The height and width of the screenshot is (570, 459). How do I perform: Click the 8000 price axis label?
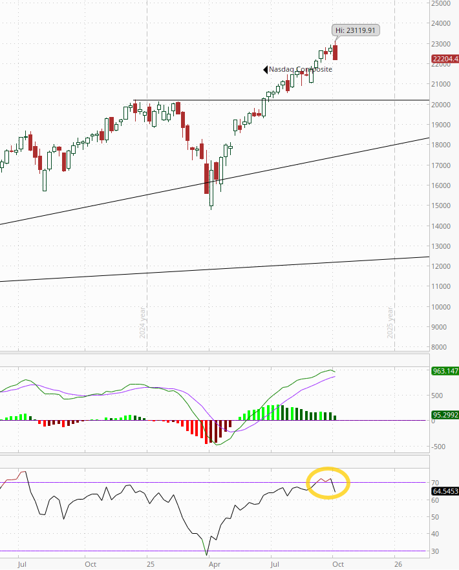tap(439, 347)
